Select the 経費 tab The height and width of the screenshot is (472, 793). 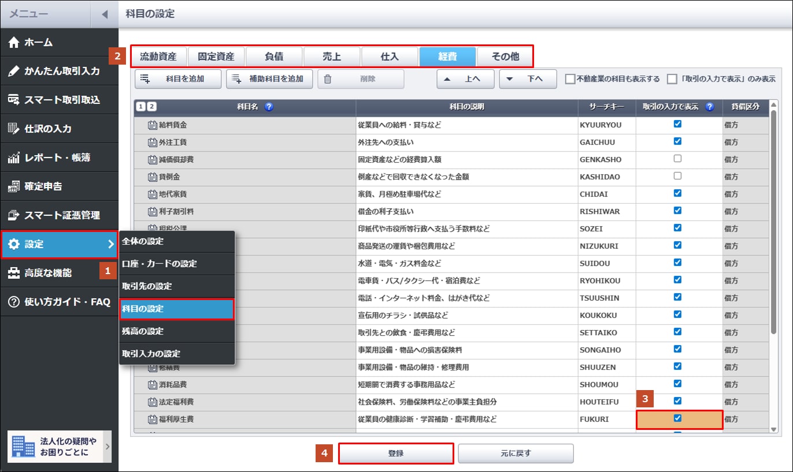[447, 57]
